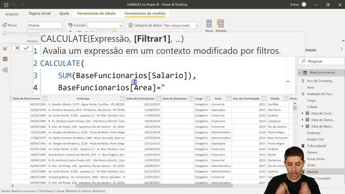Click the save icon in title bar
345x194 pixels.
[6, 5]
